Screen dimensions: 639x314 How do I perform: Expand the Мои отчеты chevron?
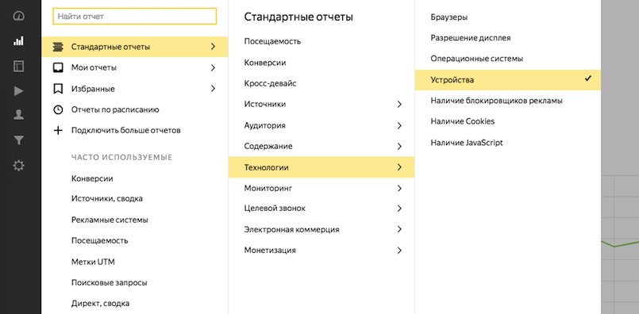point(213,67)
